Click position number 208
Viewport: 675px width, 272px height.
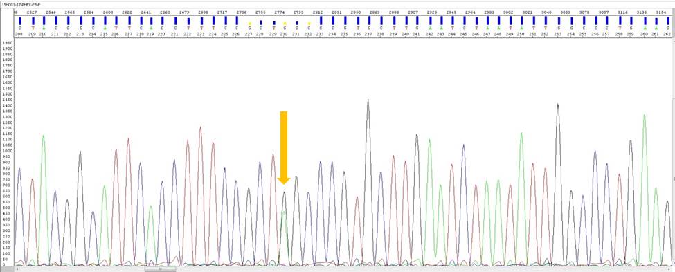[x=19, y=34]
